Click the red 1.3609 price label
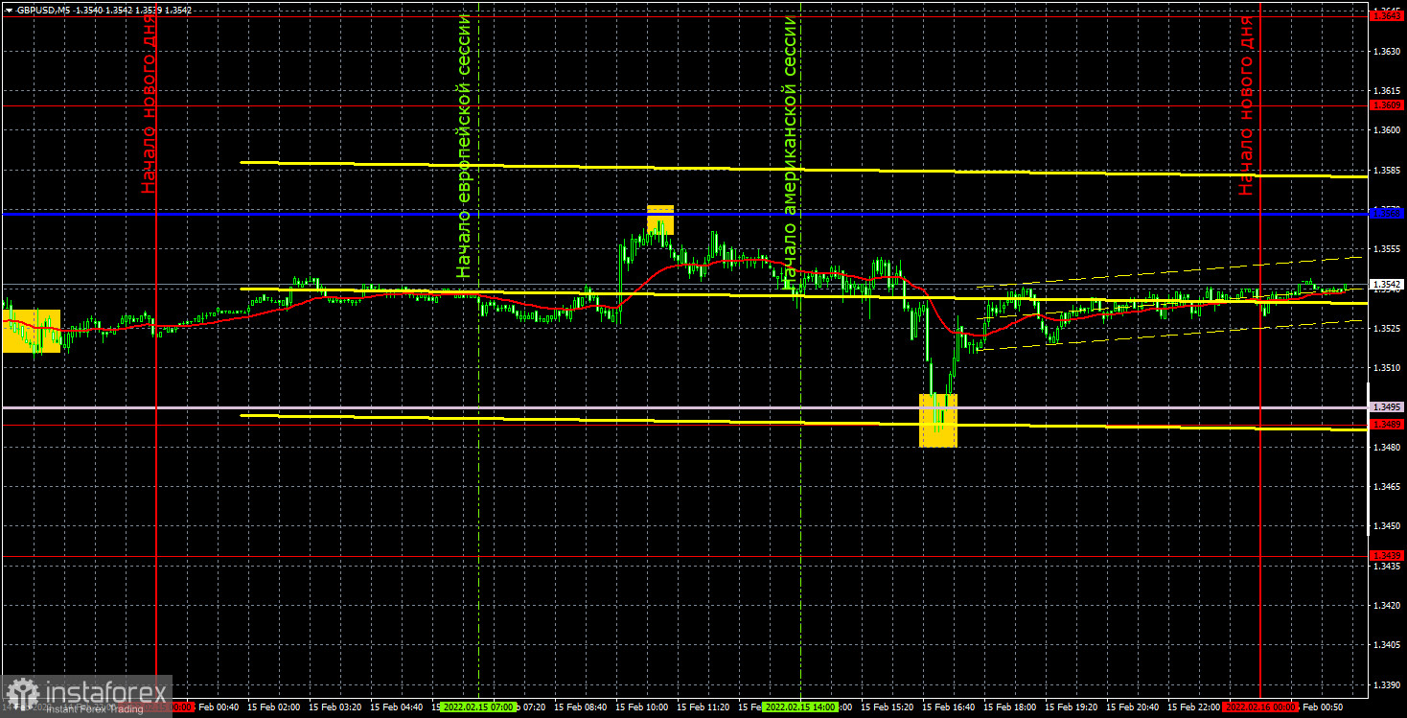 point(1388,104)
